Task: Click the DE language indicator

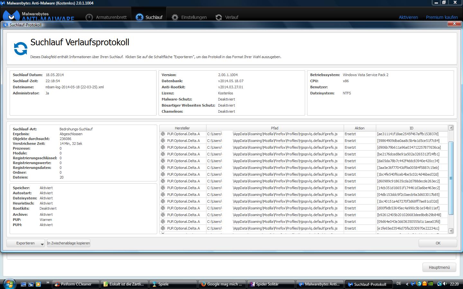Action: click(x=399, y=284)
